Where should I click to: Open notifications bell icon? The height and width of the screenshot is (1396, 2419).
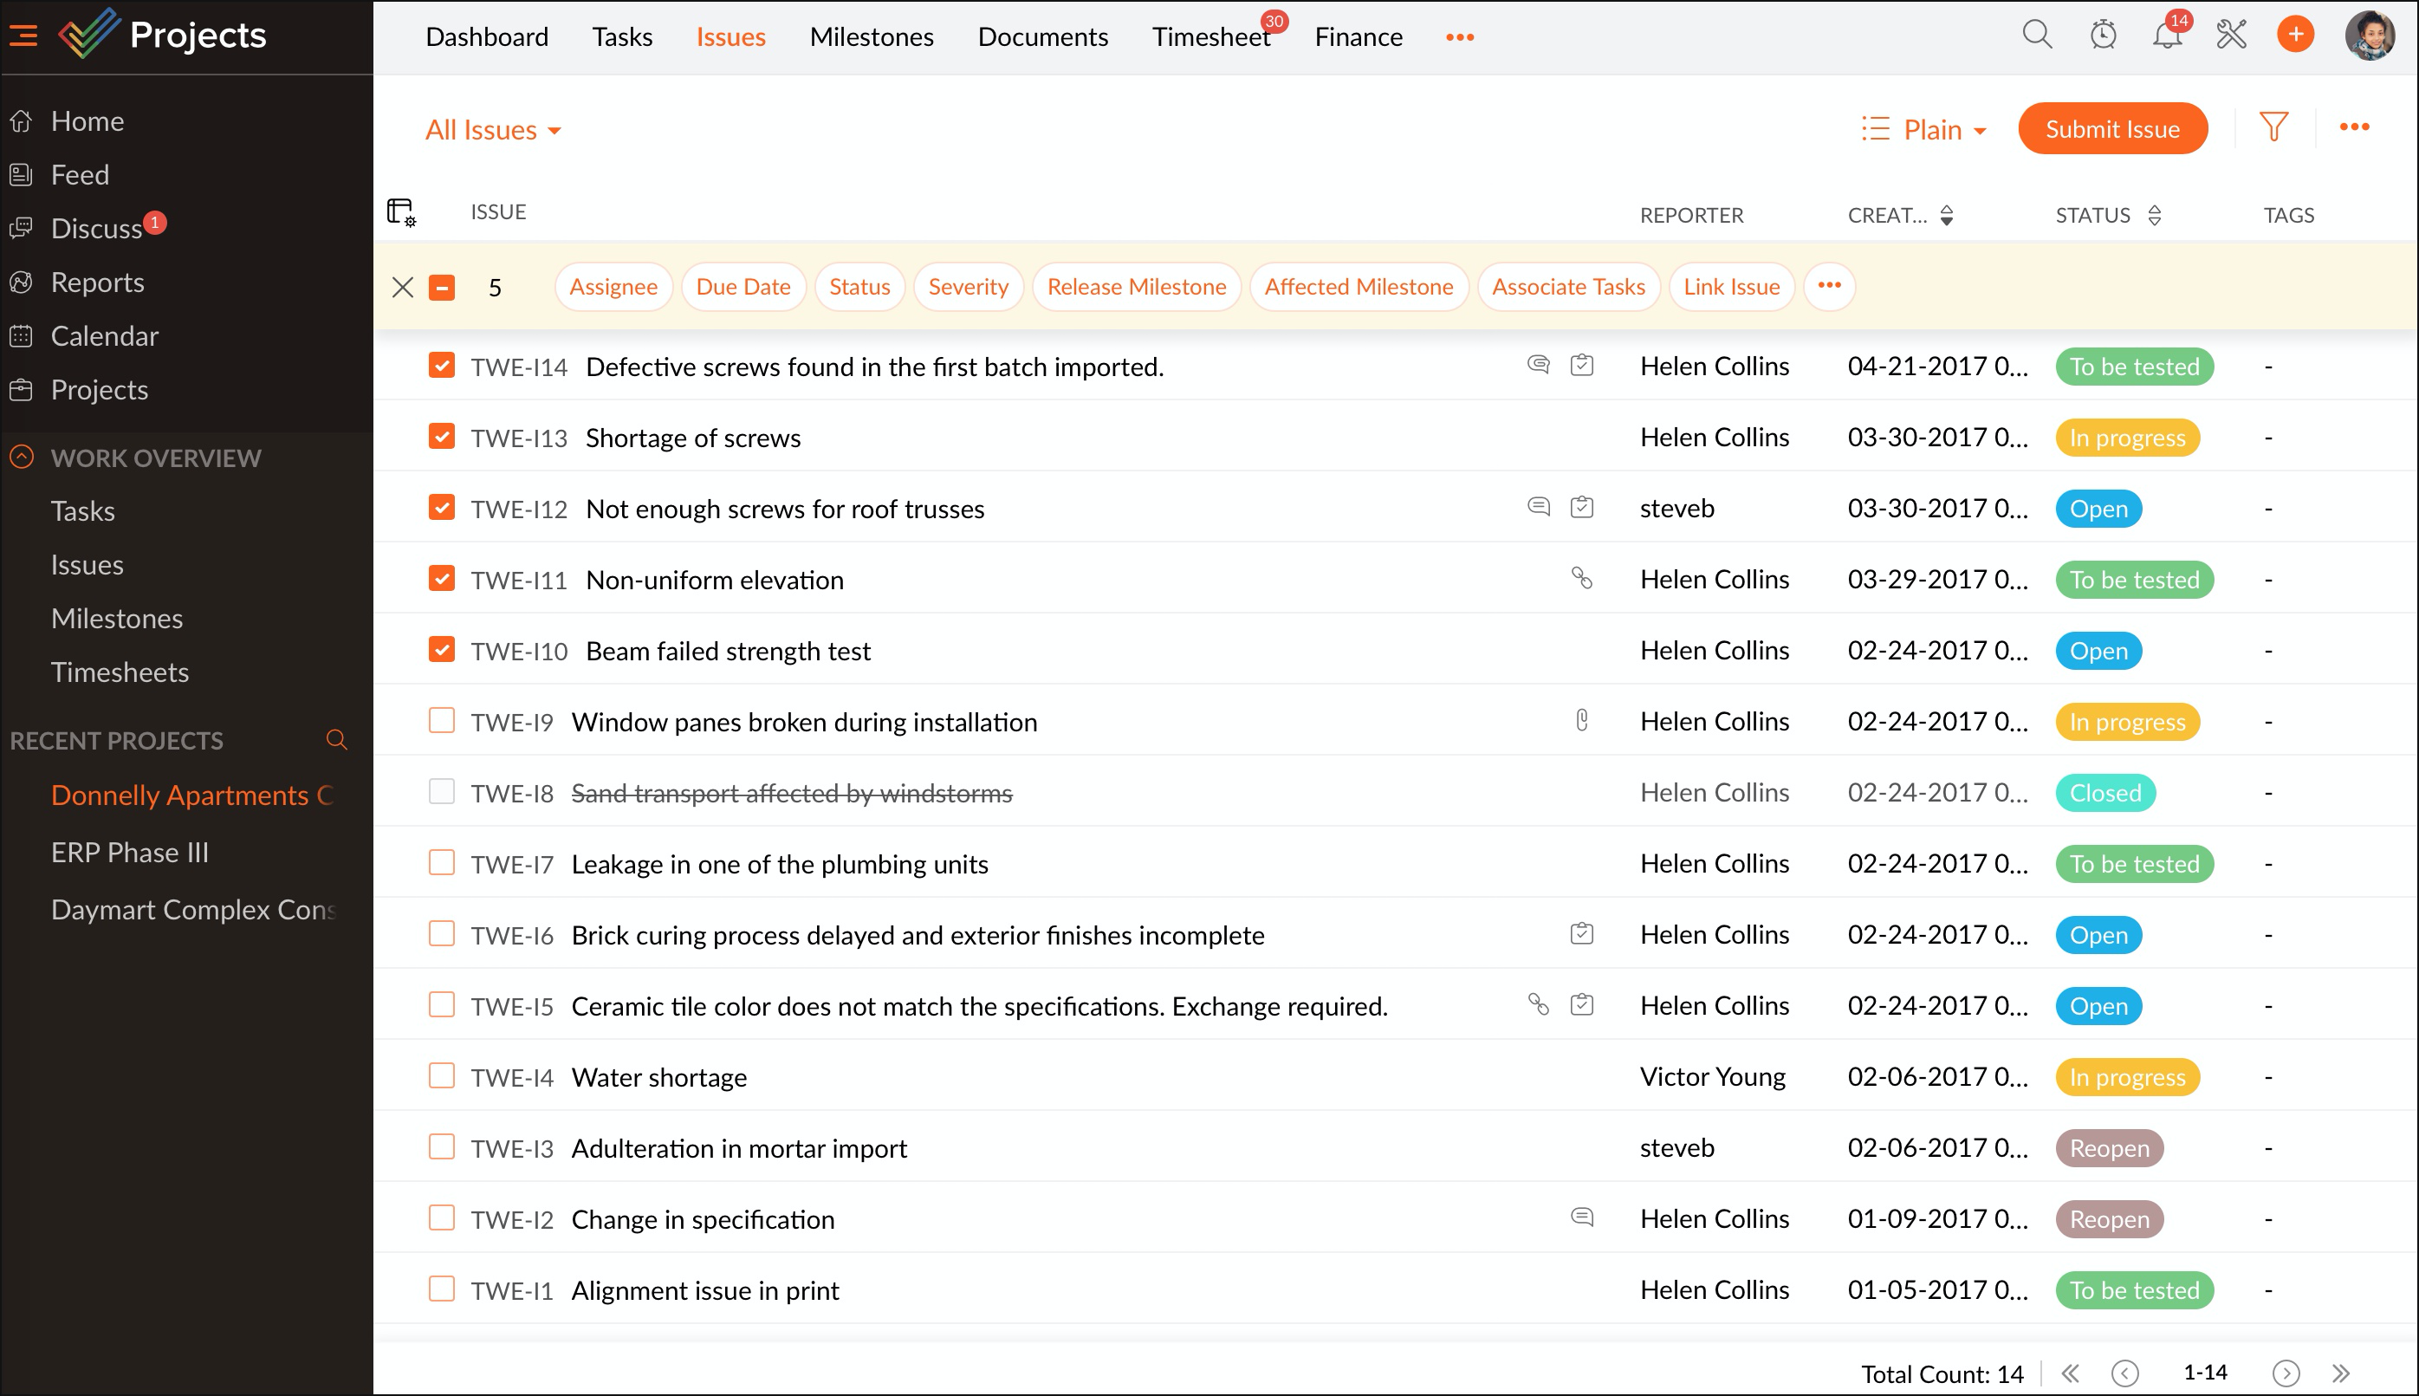(2166, 36)
